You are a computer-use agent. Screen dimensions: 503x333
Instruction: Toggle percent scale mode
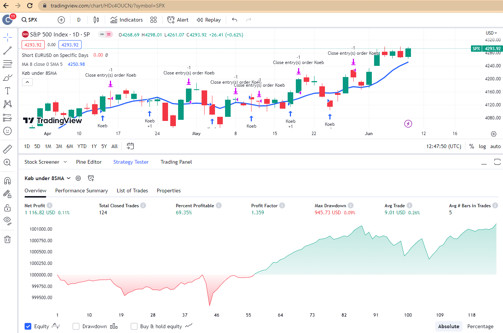pyautogui.click(x=472, y=146)
